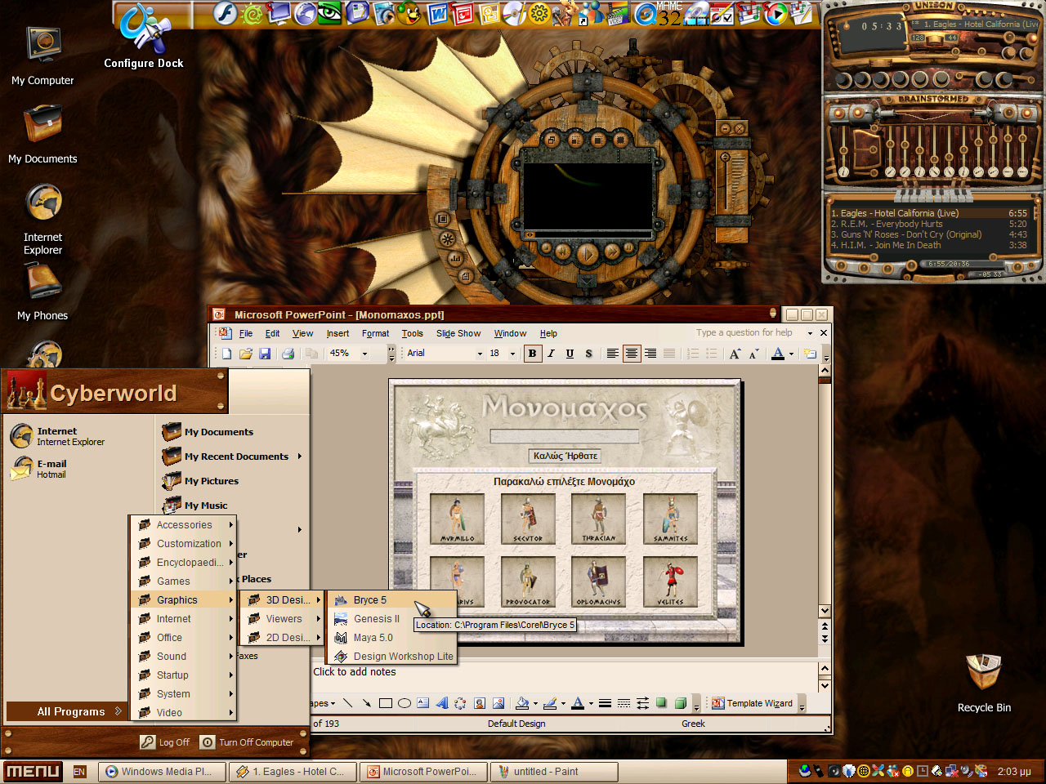Expand the Games programs folder

184,581
